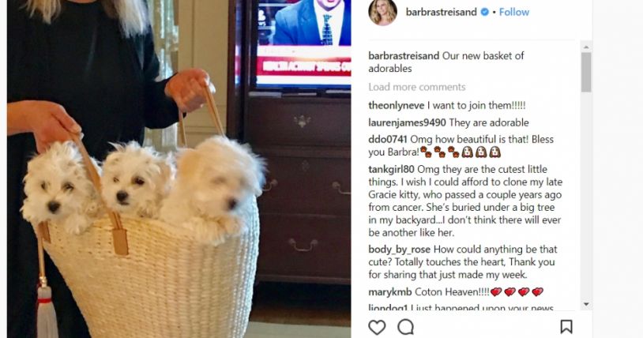Load more comments on the post
The height and width of the screenshot is (338, 643).
tap(416, 87)
